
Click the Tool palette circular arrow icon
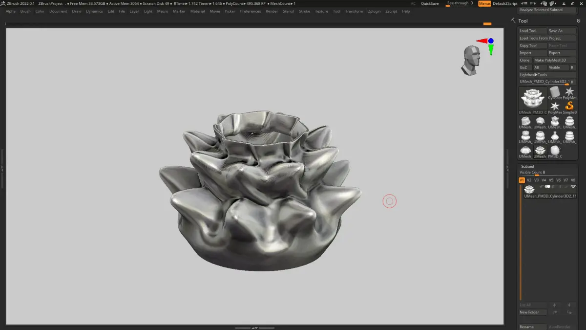(x=579, y=21)
